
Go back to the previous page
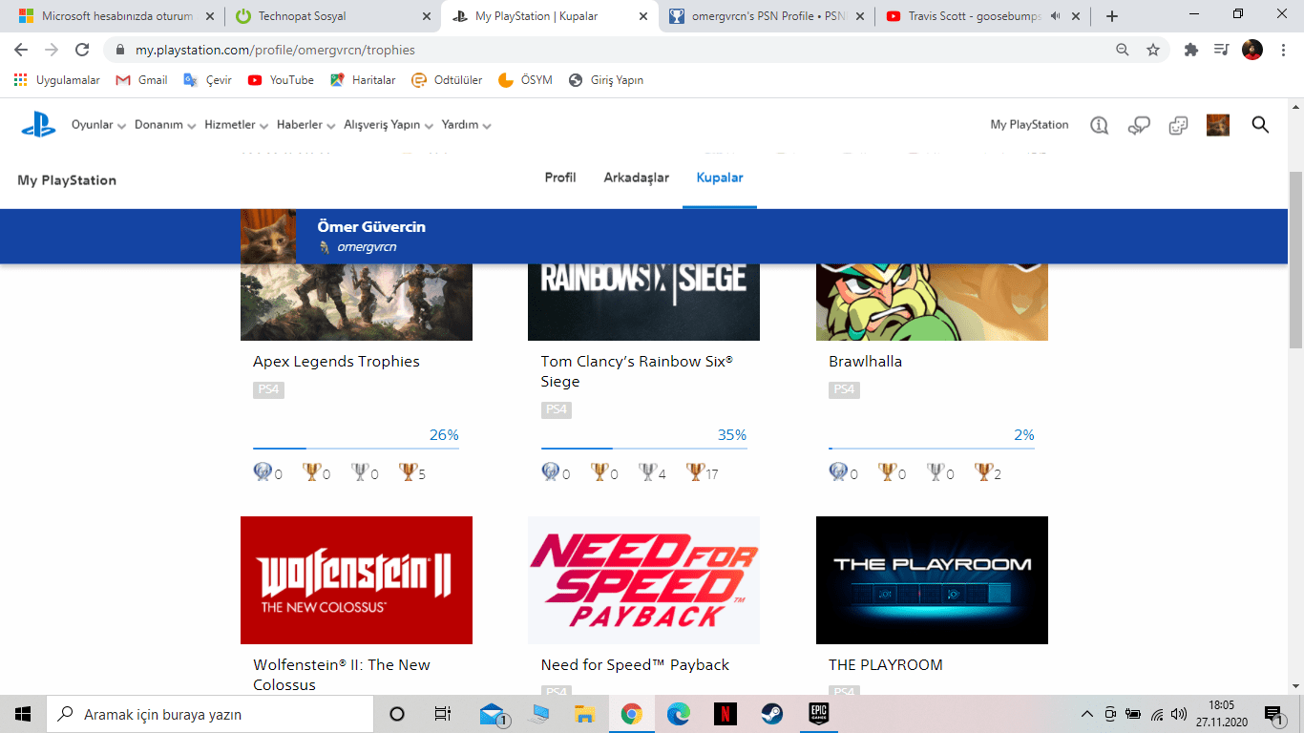click(21, 50)
